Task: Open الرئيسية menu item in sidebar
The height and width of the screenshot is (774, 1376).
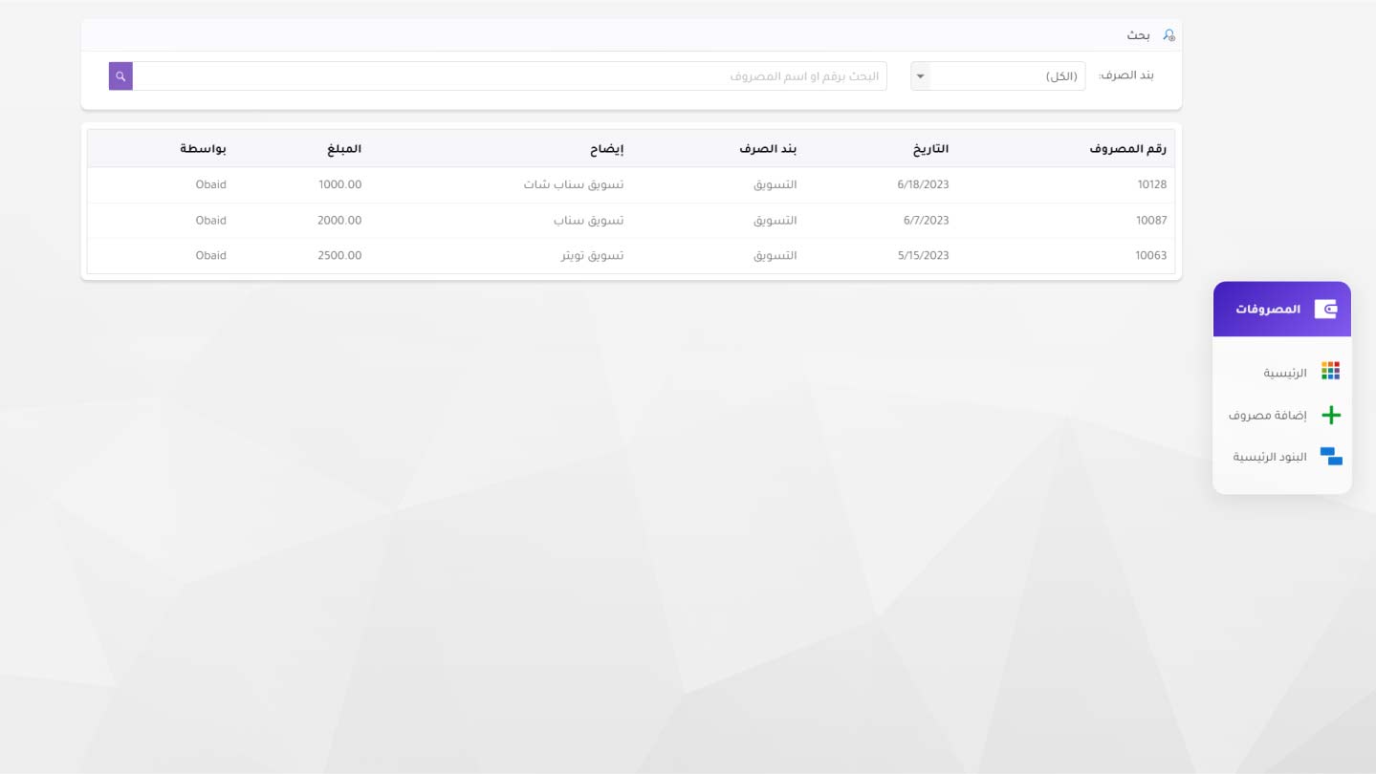Action: [x=1285, y=373]
